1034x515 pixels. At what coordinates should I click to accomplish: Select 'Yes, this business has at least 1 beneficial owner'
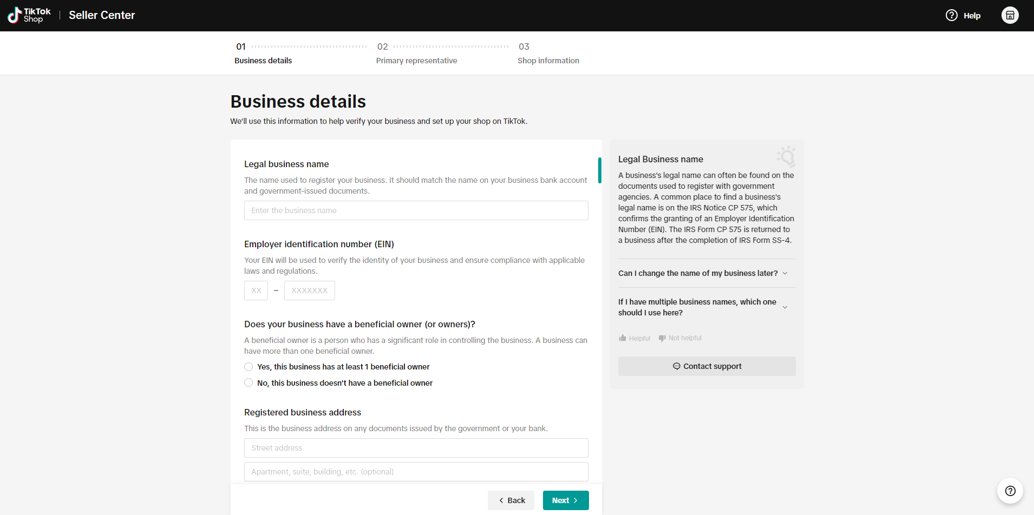click(248, 367)
